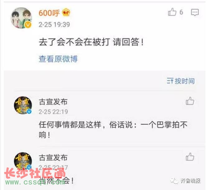Open the 查看原微博 link

coord(58,59)
